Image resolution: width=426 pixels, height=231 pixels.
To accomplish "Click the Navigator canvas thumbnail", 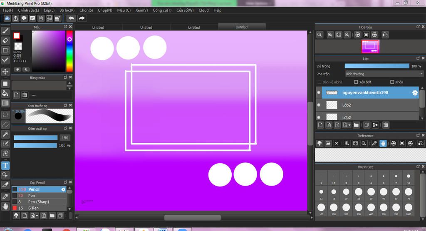I will 370,46.
